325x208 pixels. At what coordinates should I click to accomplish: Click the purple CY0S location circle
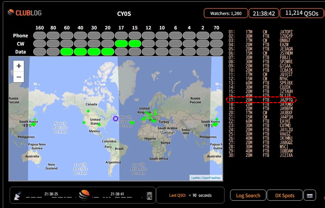pyautogui.click(x=115, y=119)
